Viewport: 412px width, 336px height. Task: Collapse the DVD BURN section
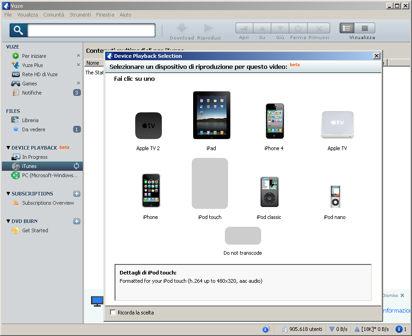[8, 221]
